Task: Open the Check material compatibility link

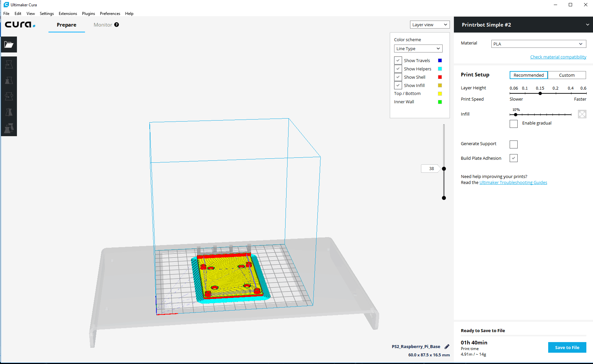Action: pyautogui.click(x=558, y=57)
